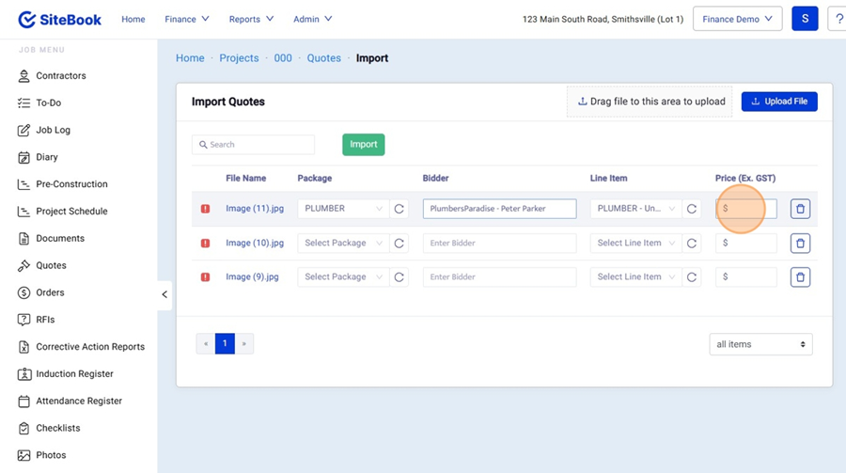Open the Finance Demo dropdown
This screenshot has height=473, width=846.
tap(737, 19)
